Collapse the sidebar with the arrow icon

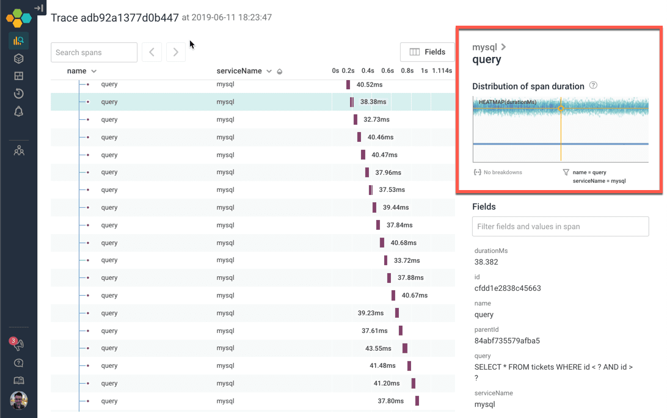[x=39, y=8]
